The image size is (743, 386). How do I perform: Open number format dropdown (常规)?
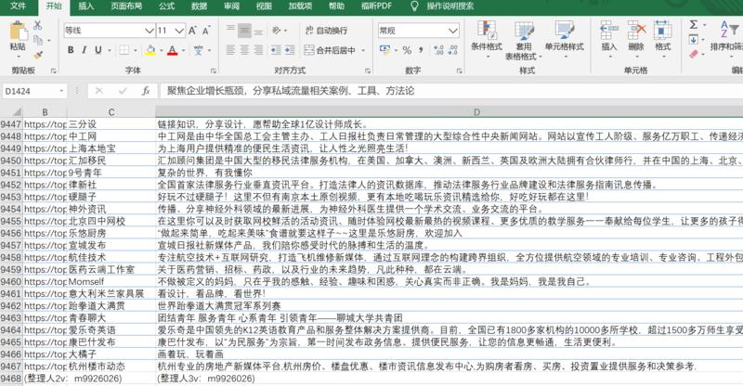pyautogui.click(x=453, y=31)
